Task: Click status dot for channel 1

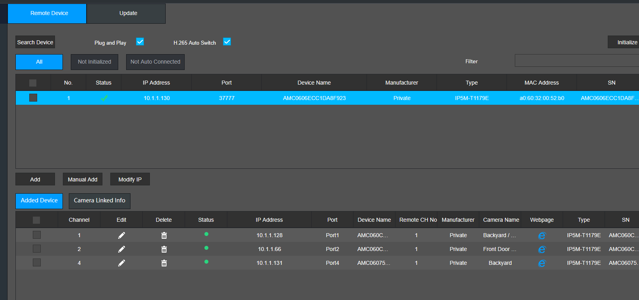Action: pyautogui.click(x=206, y=234)
